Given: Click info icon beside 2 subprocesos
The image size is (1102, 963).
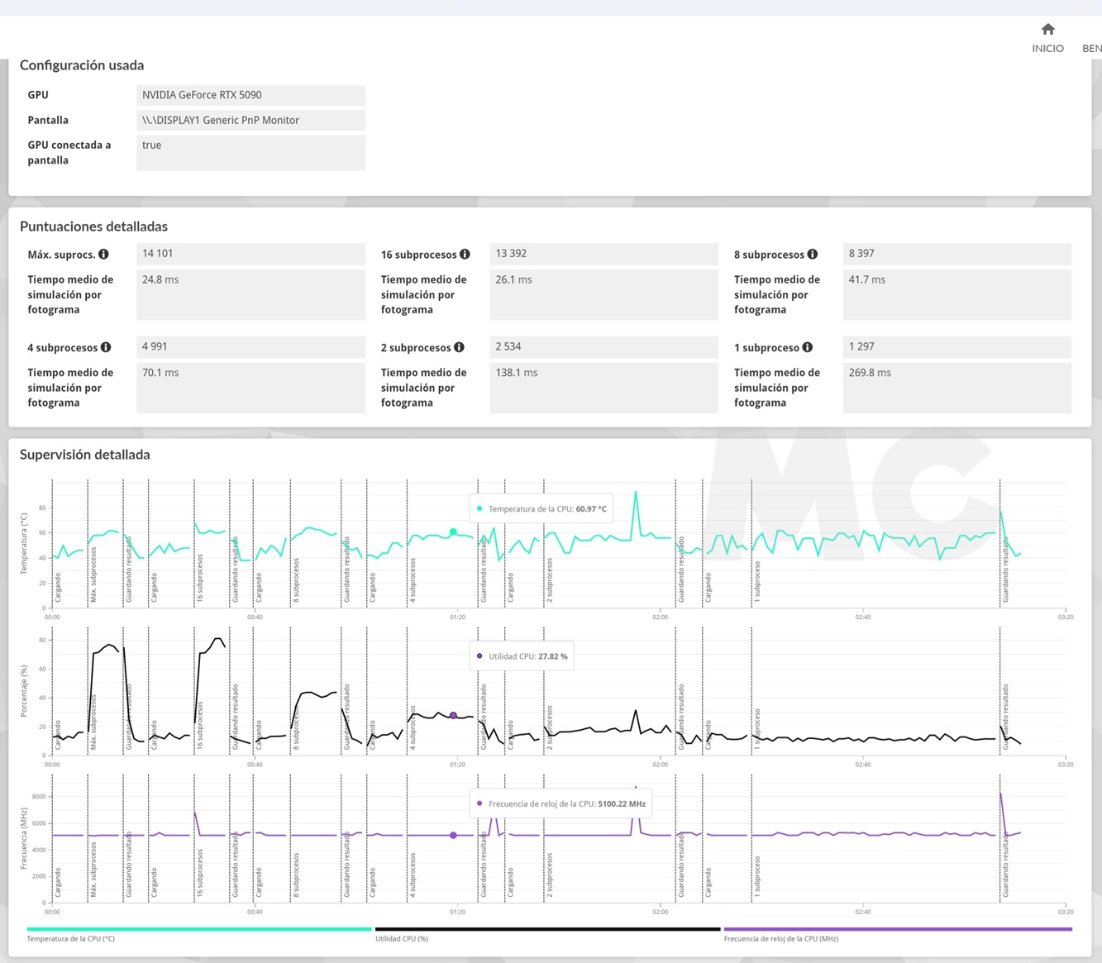Looking at the screenshot, I should pos(459,348).
